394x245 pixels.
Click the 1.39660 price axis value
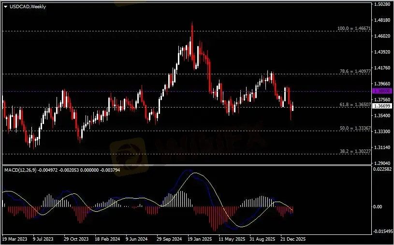click(382, 84)
